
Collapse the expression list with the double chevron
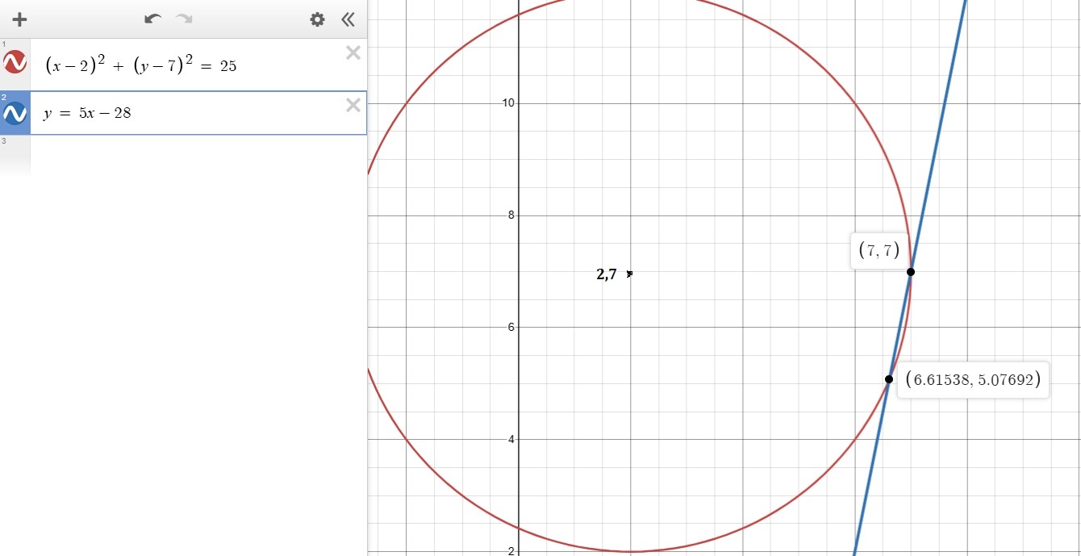pos(348,19)
